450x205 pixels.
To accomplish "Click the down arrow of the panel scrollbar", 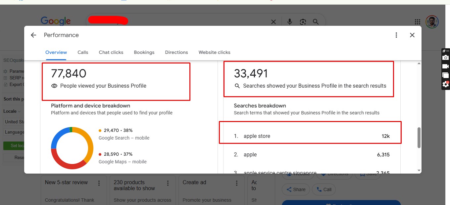I will pos(419,170).
